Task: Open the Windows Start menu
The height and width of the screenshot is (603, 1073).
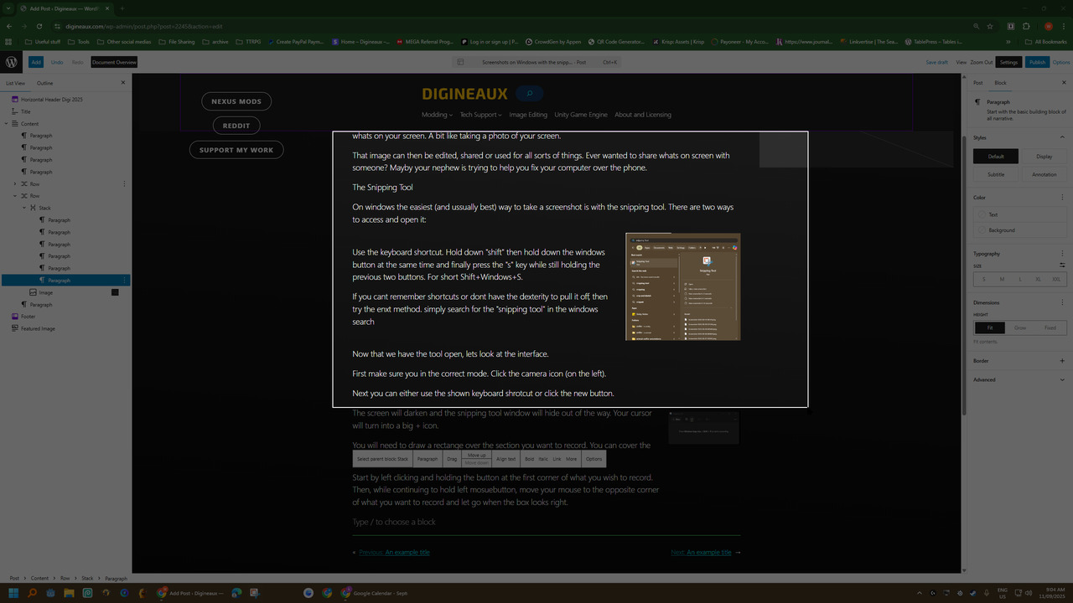Action: (x=13, y=593)
